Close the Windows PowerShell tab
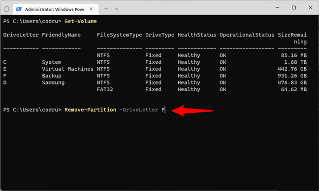 [x=91, y=9]
